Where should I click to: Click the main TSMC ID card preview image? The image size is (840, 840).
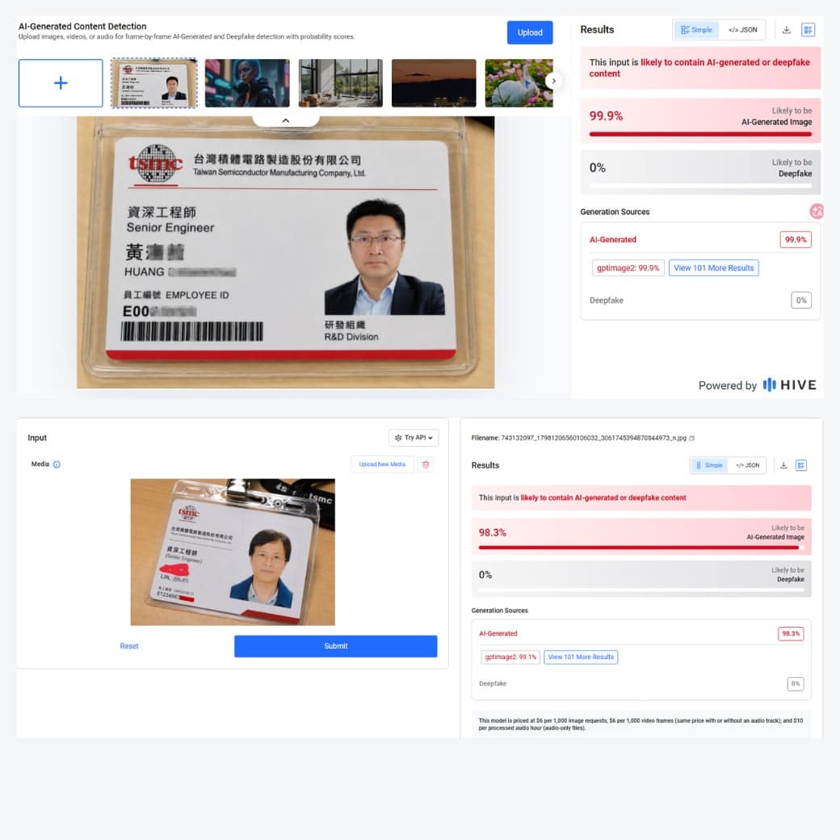(286, 252)
